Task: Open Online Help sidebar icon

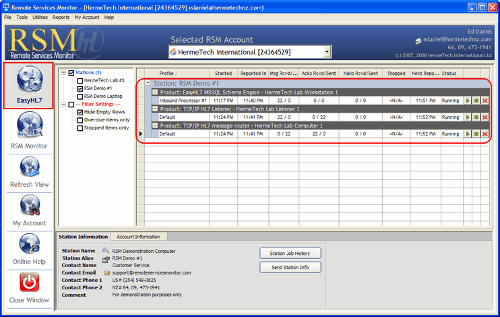Action: pyautogui.click(x=30, y=243)
